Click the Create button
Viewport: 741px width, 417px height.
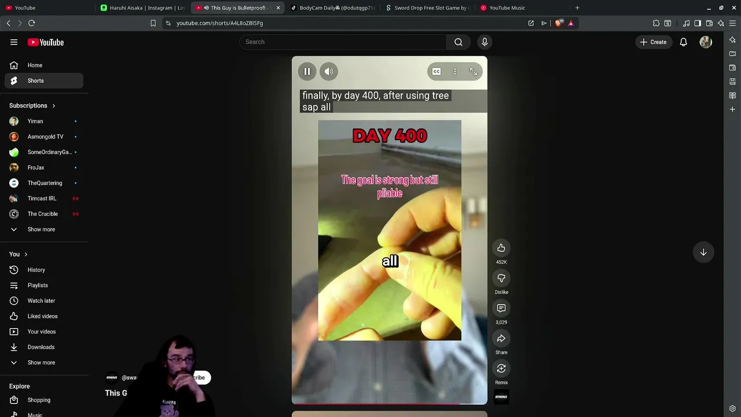[x=653, y=42]
